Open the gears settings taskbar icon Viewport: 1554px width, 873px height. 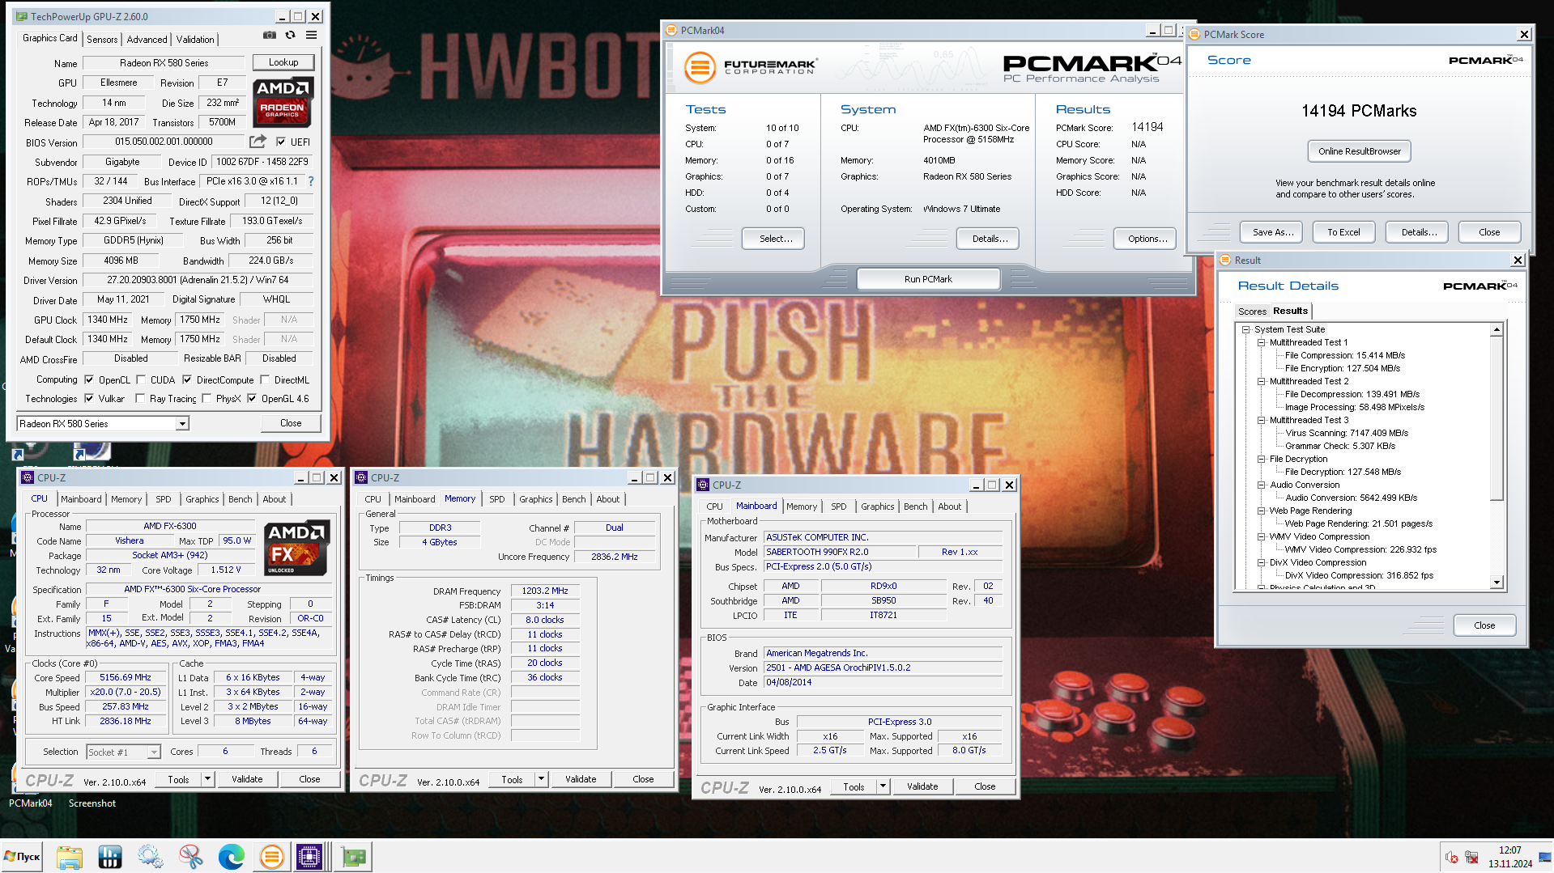tap(151, 857)
